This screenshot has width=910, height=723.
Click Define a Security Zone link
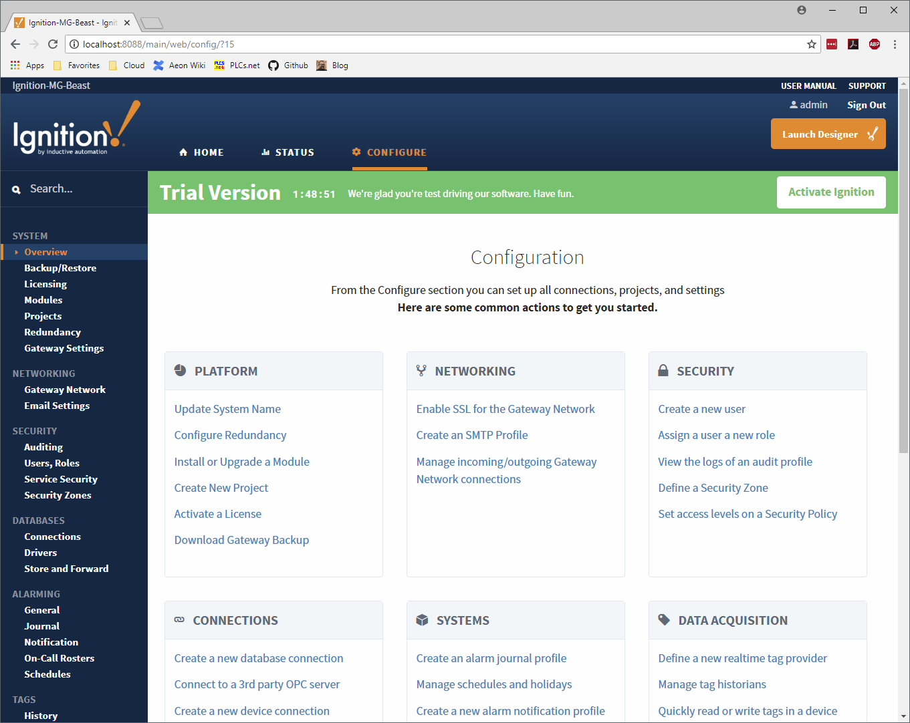[713, 488]
